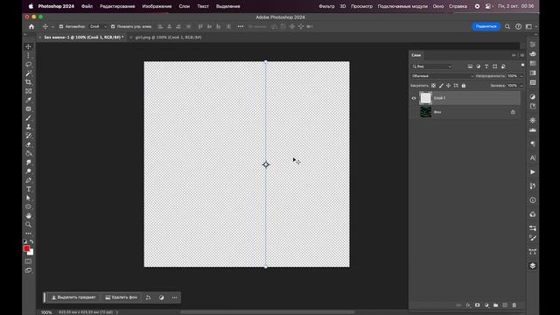Open blend mode Обычные dropdown
Viewport: 560px width, 315px height.
[442, 76]
